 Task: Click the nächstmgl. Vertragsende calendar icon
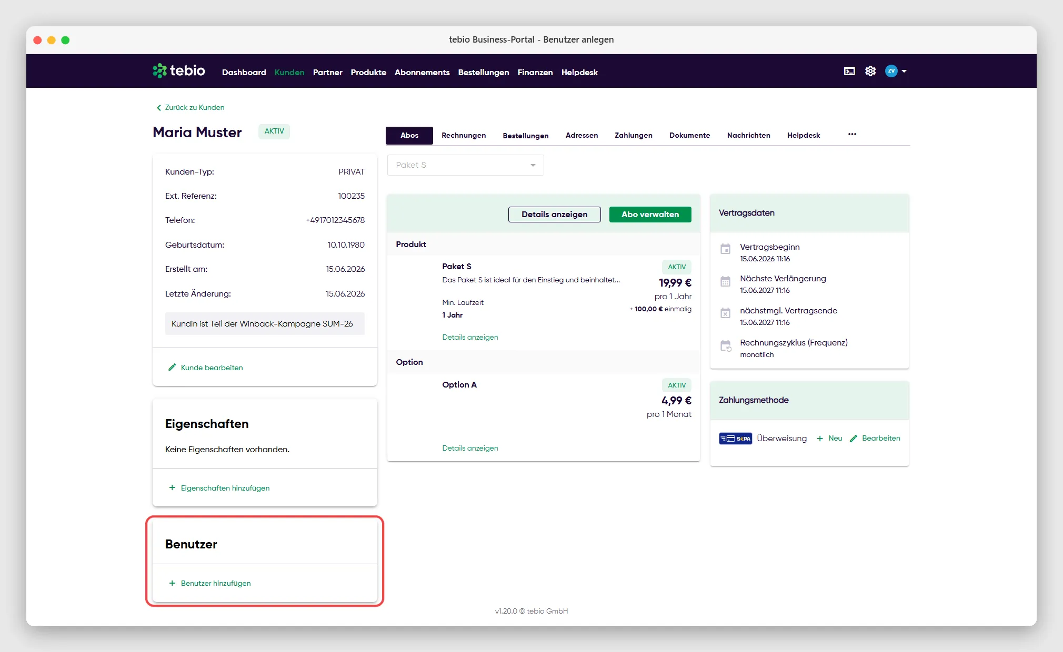click(725, 313)
